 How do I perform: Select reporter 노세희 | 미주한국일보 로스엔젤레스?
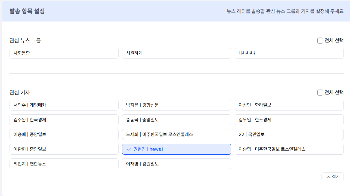tap(176, 134)
